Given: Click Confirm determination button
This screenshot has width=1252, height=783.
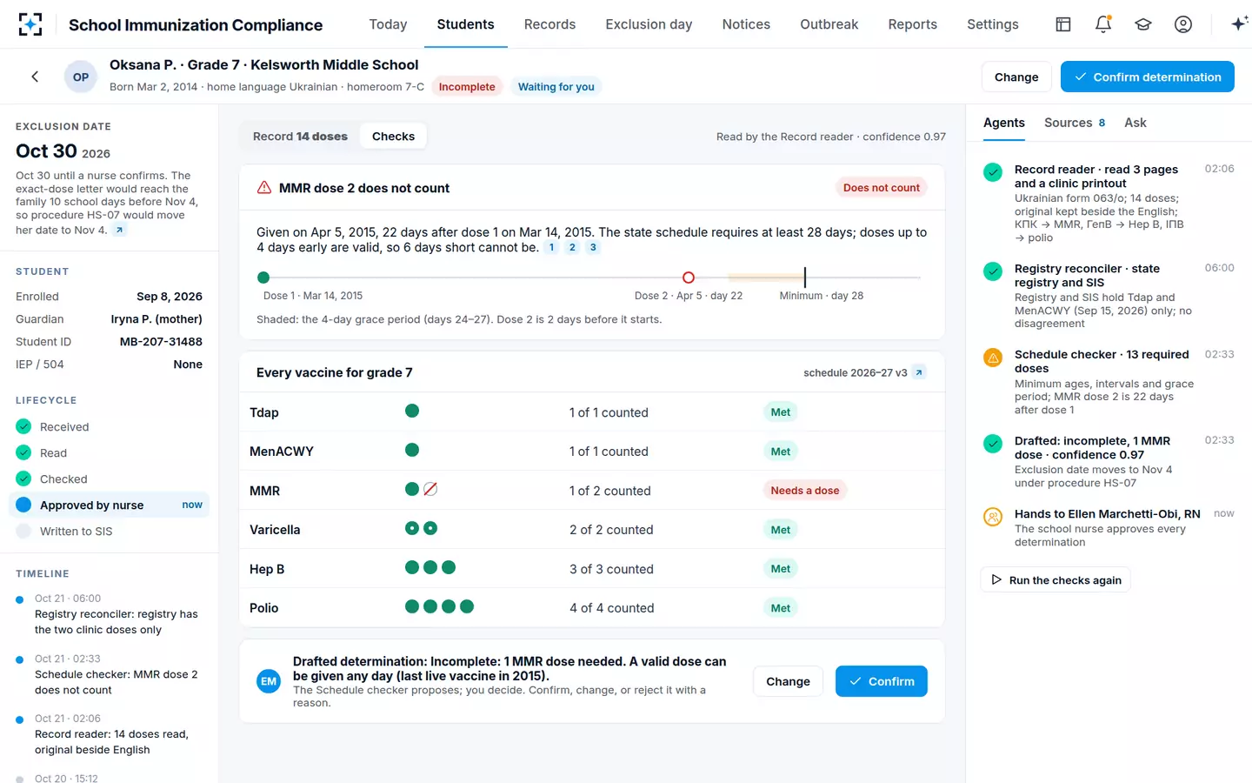Looking at the screenshot, I should tap(1148, 77).
